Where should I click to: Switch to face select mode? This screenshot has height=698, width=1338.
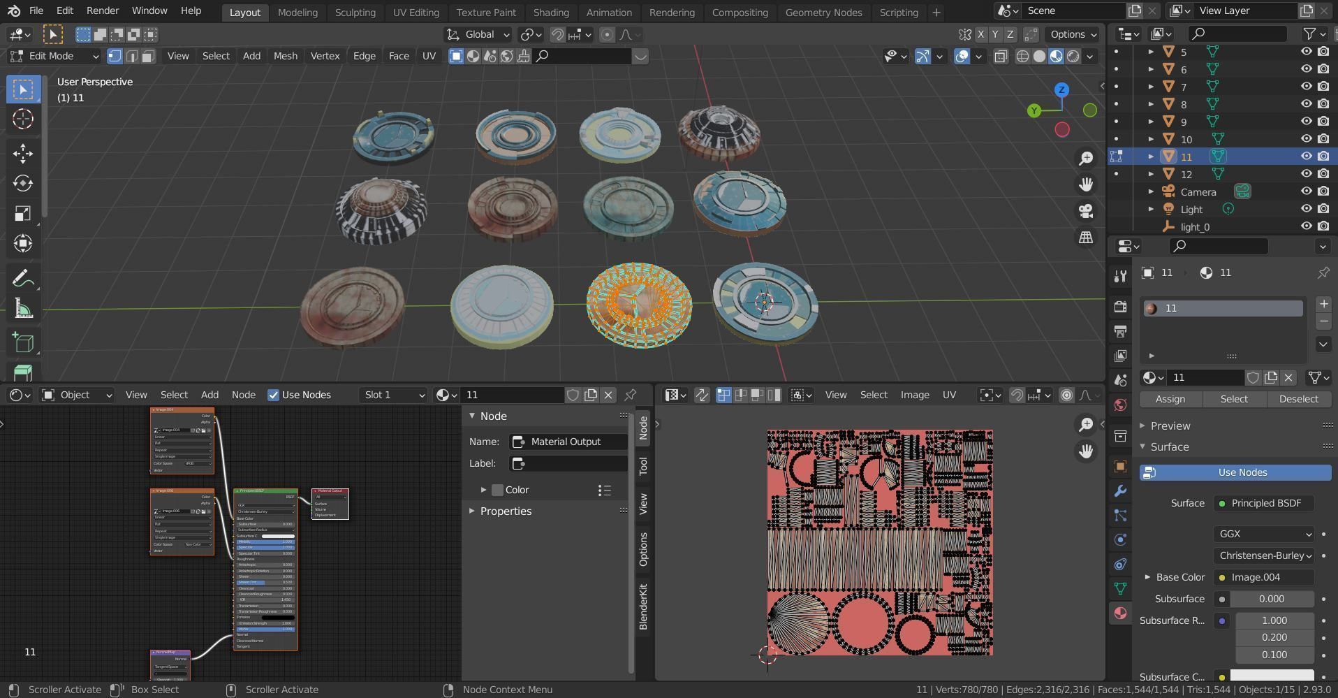(x=148, y=56)
